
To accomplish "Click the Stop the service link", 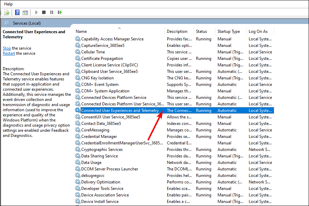I will [x=7, y=48].
